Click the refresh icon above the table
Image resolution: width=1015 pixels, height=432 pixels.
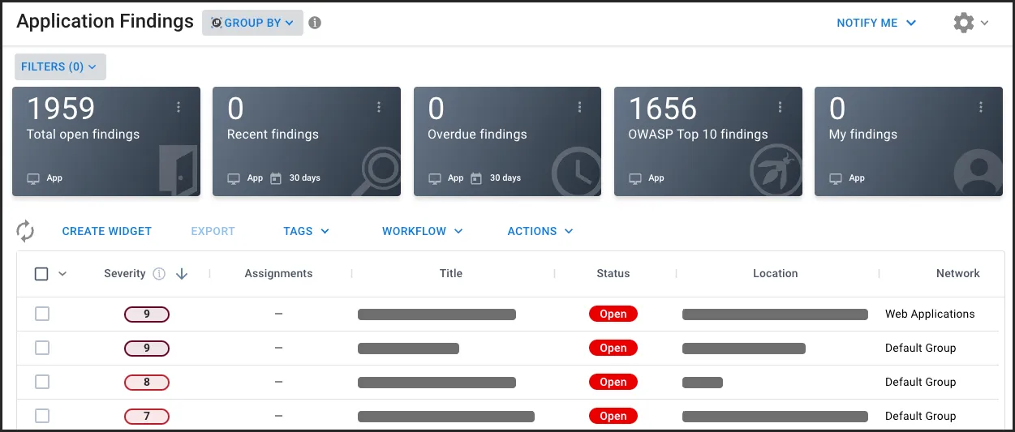[25, 231]
